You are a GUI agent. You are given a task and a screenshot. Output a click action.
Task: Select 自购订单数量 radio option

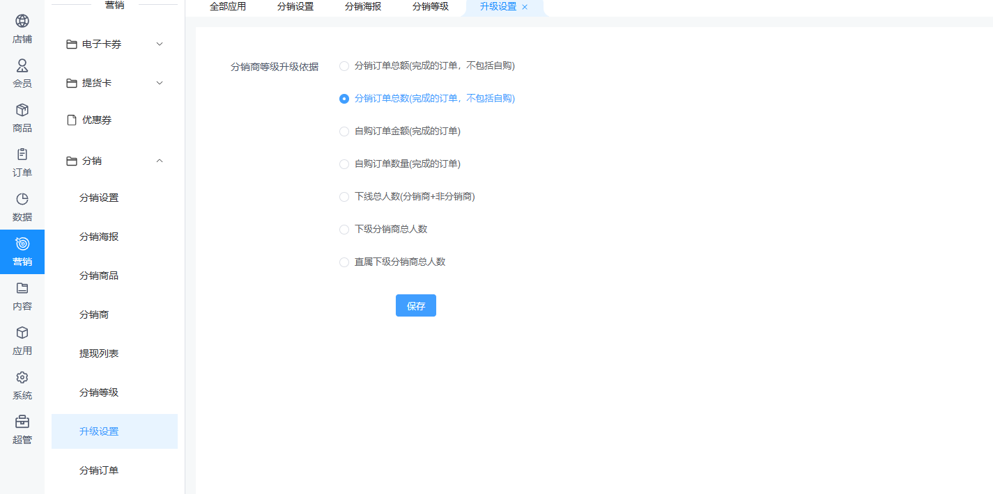(x=344, y=164)
